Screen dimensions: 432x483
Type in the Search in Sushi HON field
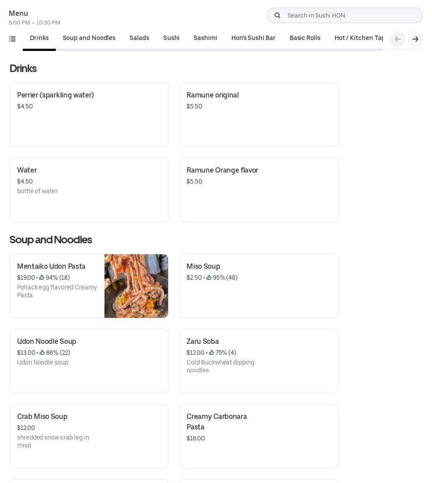351,15
